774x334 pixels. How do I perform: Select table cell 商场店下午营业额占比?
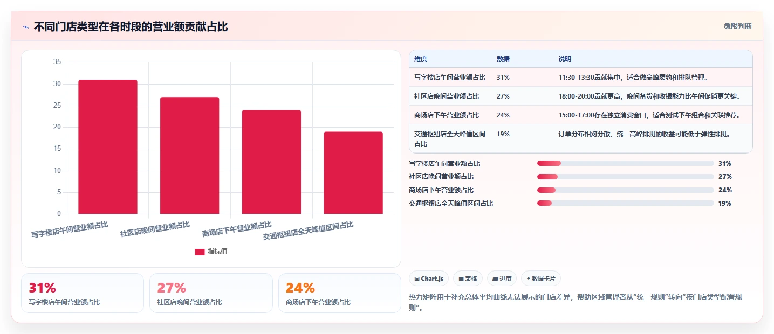pos(447,115)
